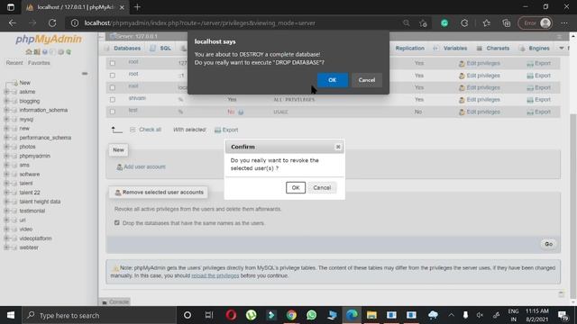The width and height of the screenshot is (577, 324).
Task: Click the address bar zoom magnifier icon
Action: coord(407,22)
